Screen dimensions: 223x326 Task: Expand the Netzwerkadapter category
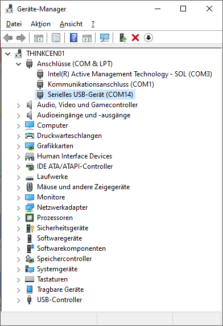pyautogui.click(x=19, y=207)
